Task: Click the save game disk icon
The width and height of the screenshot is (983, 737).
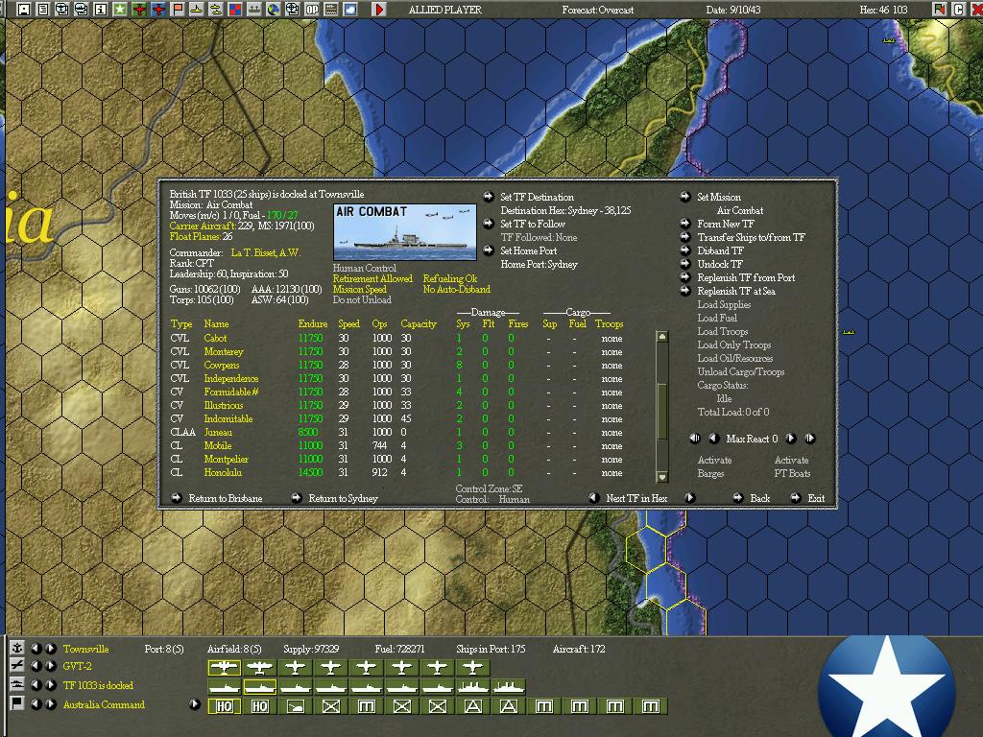Action: [x=24, y=10]
